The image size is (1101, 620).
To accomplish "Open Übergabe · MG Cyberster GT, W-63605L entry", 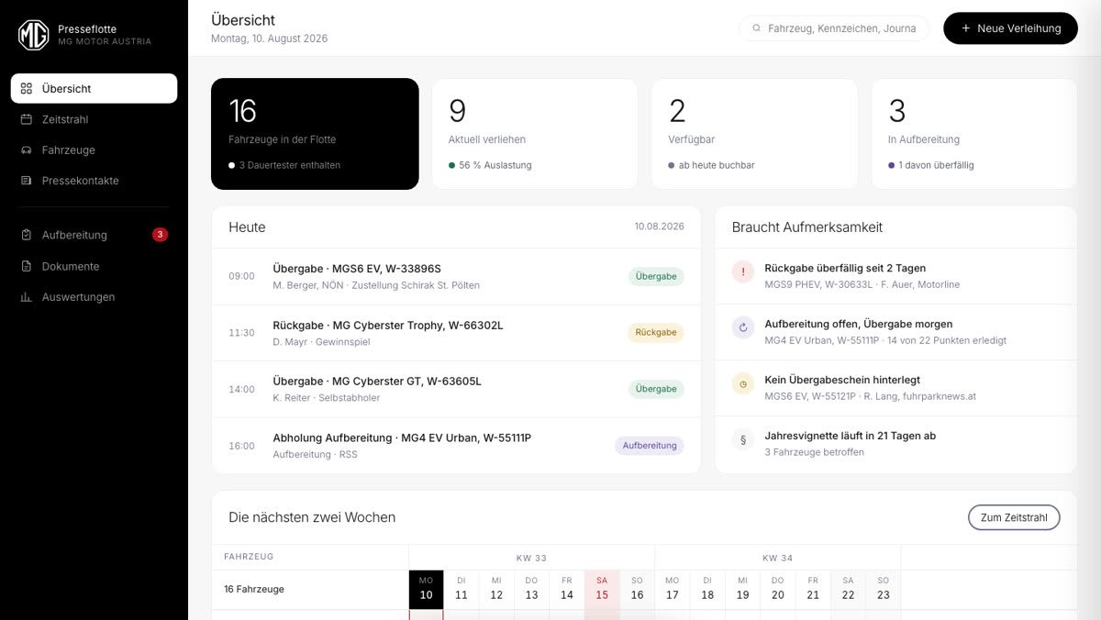I will 456,389.
